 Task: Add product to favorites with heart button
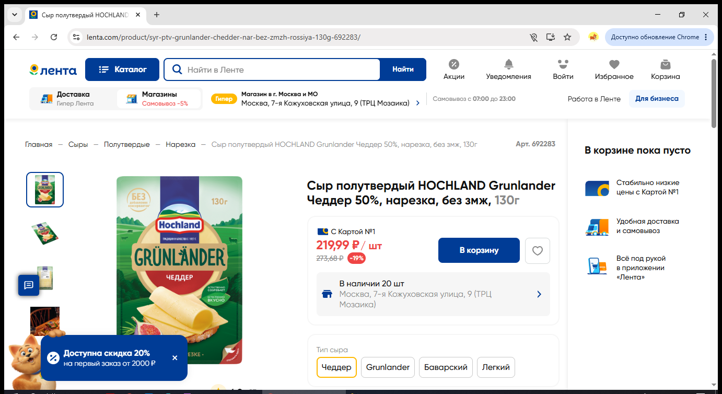point(538,251)
